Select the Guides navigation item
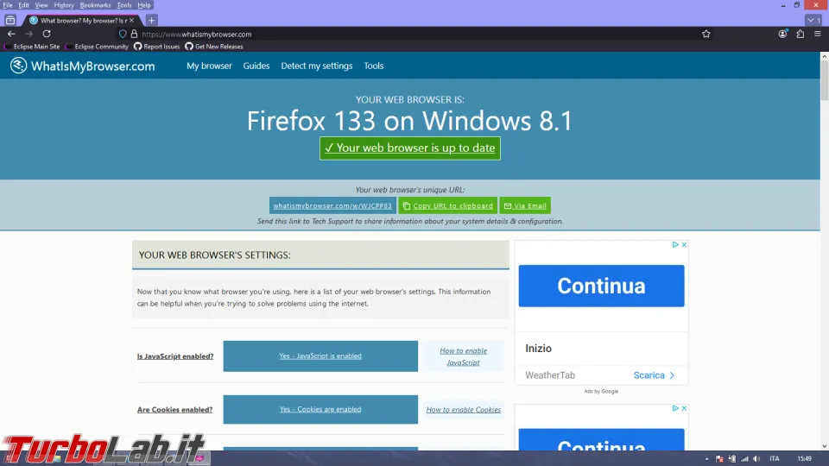Screen dimensions: 829x466 (256, 66)
